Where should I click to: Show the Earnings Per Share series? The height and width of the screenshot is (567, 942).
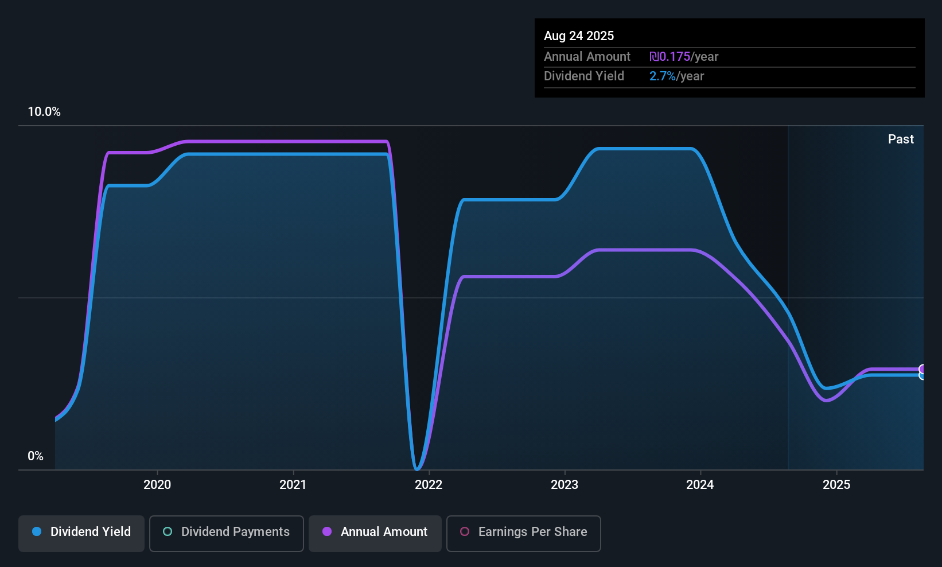click(x=523, y=533)
